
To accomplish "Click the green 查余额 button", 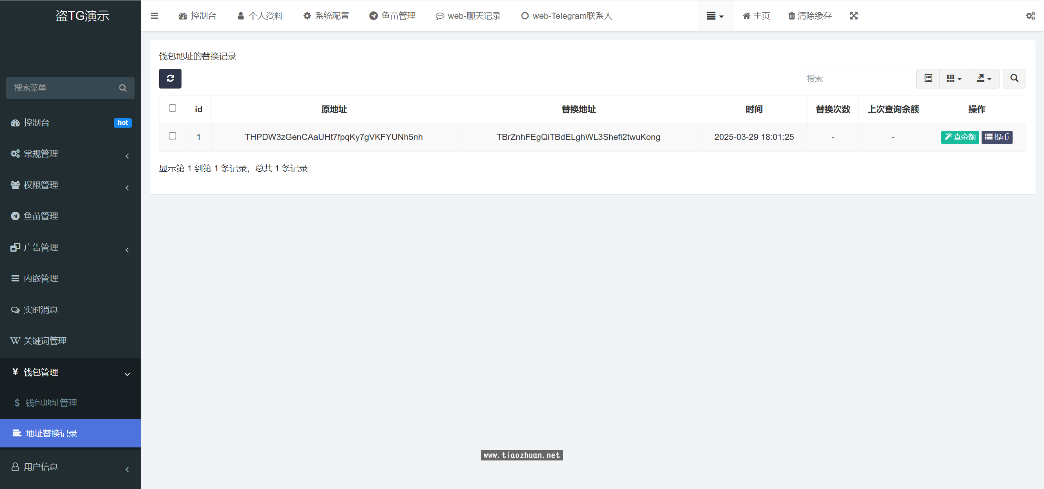I will [x=960, y=137].
